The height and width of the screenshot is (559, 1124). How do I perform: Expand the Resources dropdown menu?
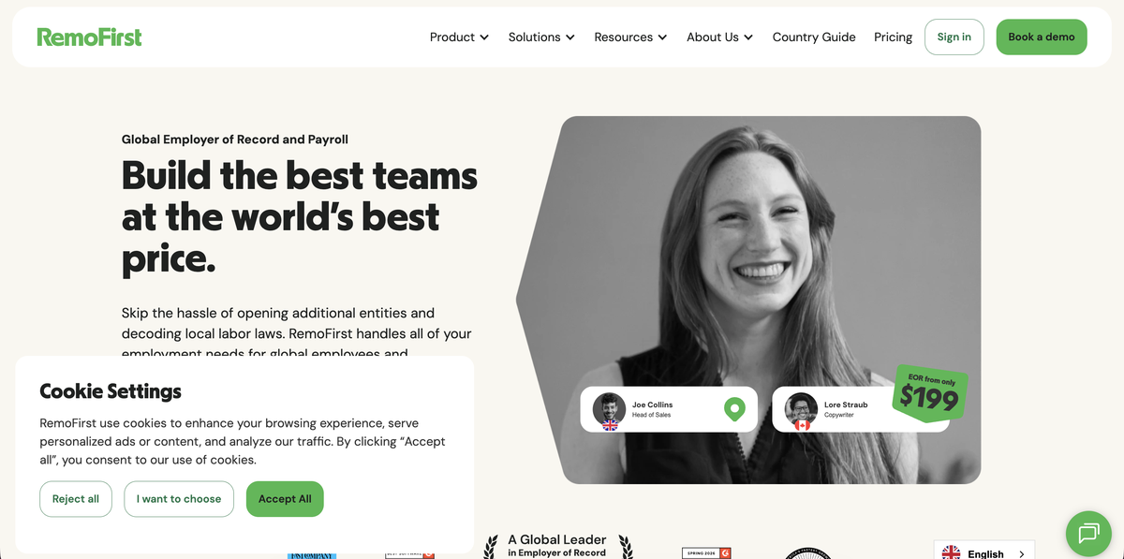630,37
